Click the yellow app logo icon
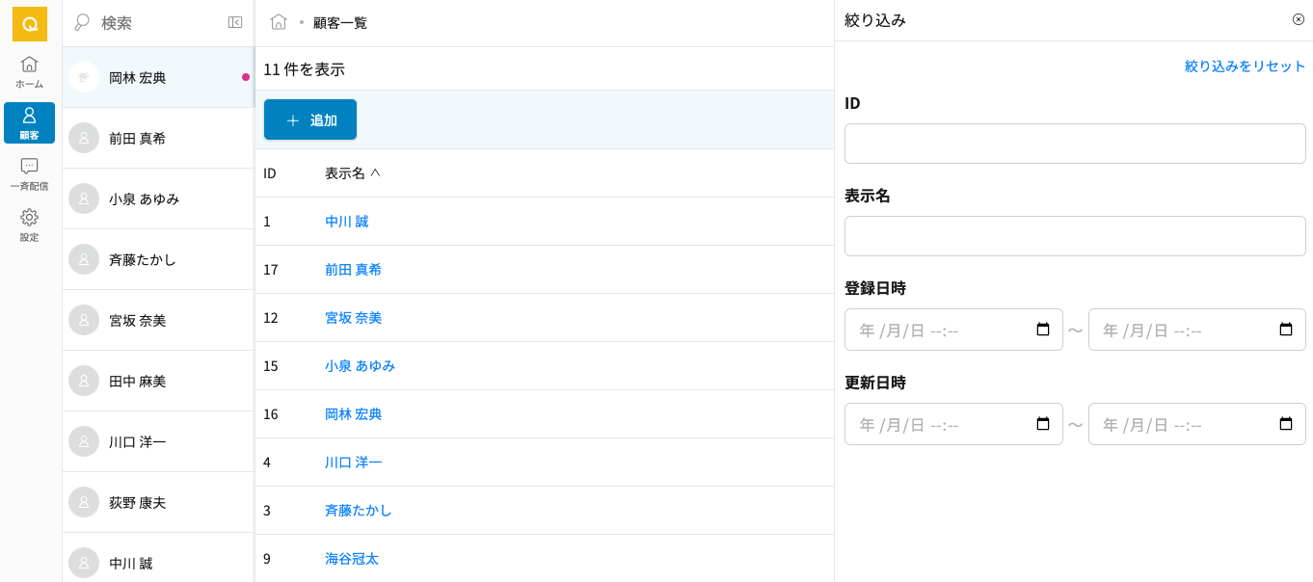Viewport: 1313px width, 582px height. [x=29, y=24]
